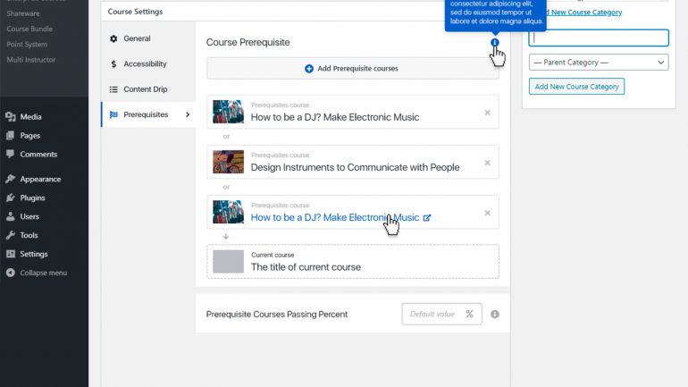This screenshot has height=387, width=688.
Task: Click the Comments bubble icon
Action: 11,154
